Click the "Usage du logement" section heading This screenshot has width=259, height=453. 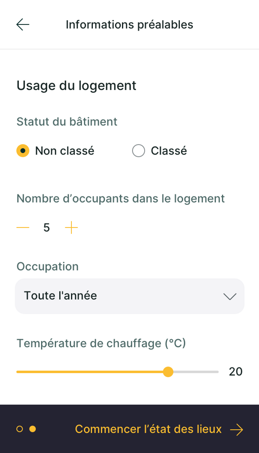pyautogui.click(x=77, y=85)
